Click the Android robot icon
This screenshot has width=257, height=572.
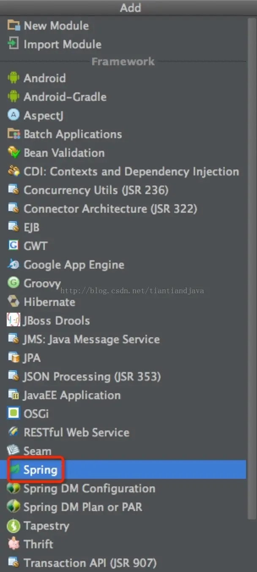(x=14, y=78)
